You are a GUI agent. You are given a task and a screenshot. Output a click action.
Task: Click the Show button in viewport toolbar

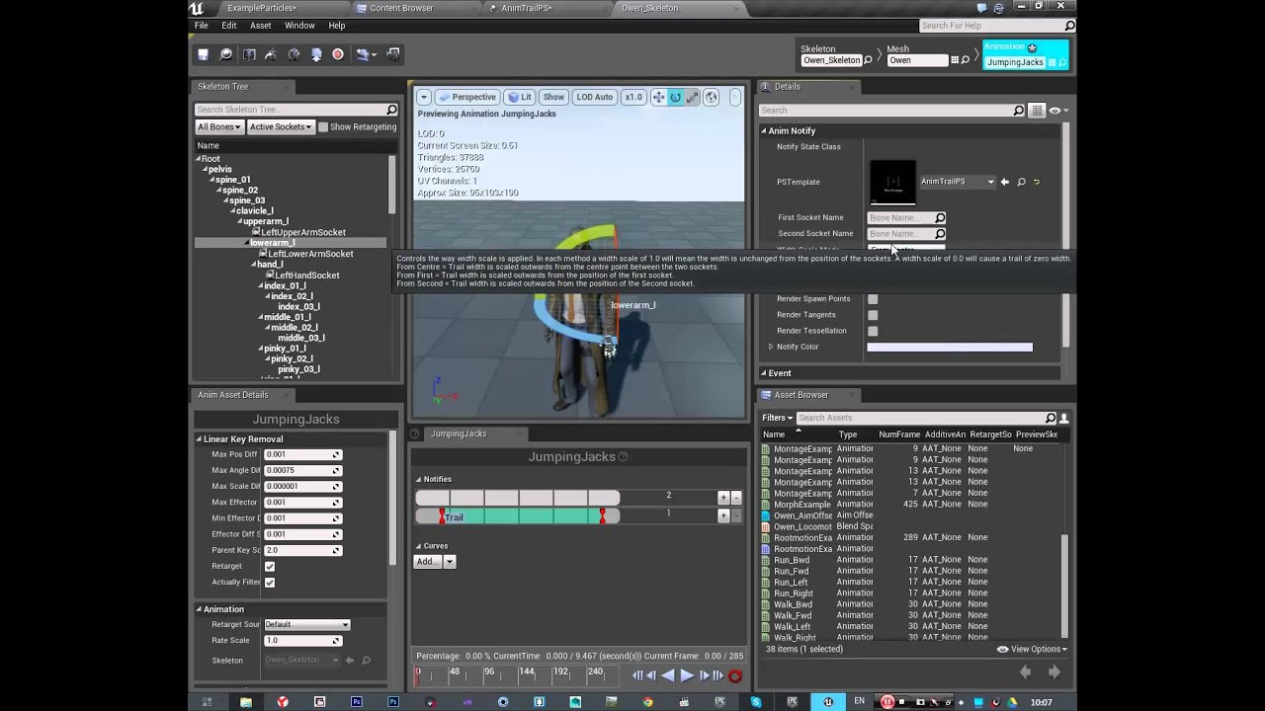click(553, 97)
